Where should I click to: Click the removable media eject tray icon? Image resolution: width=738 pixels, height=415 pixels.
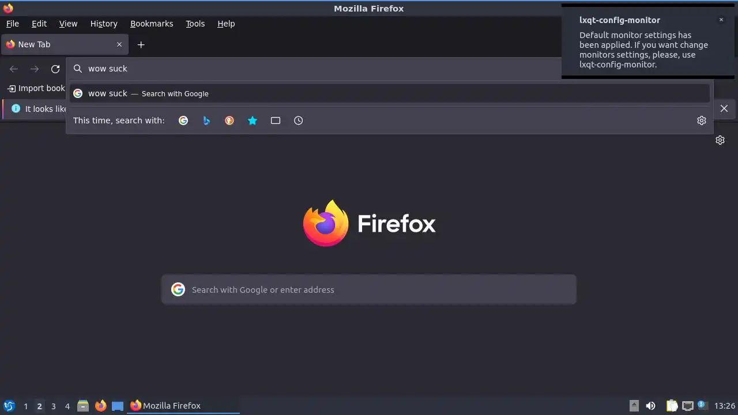tap(634, 406)
